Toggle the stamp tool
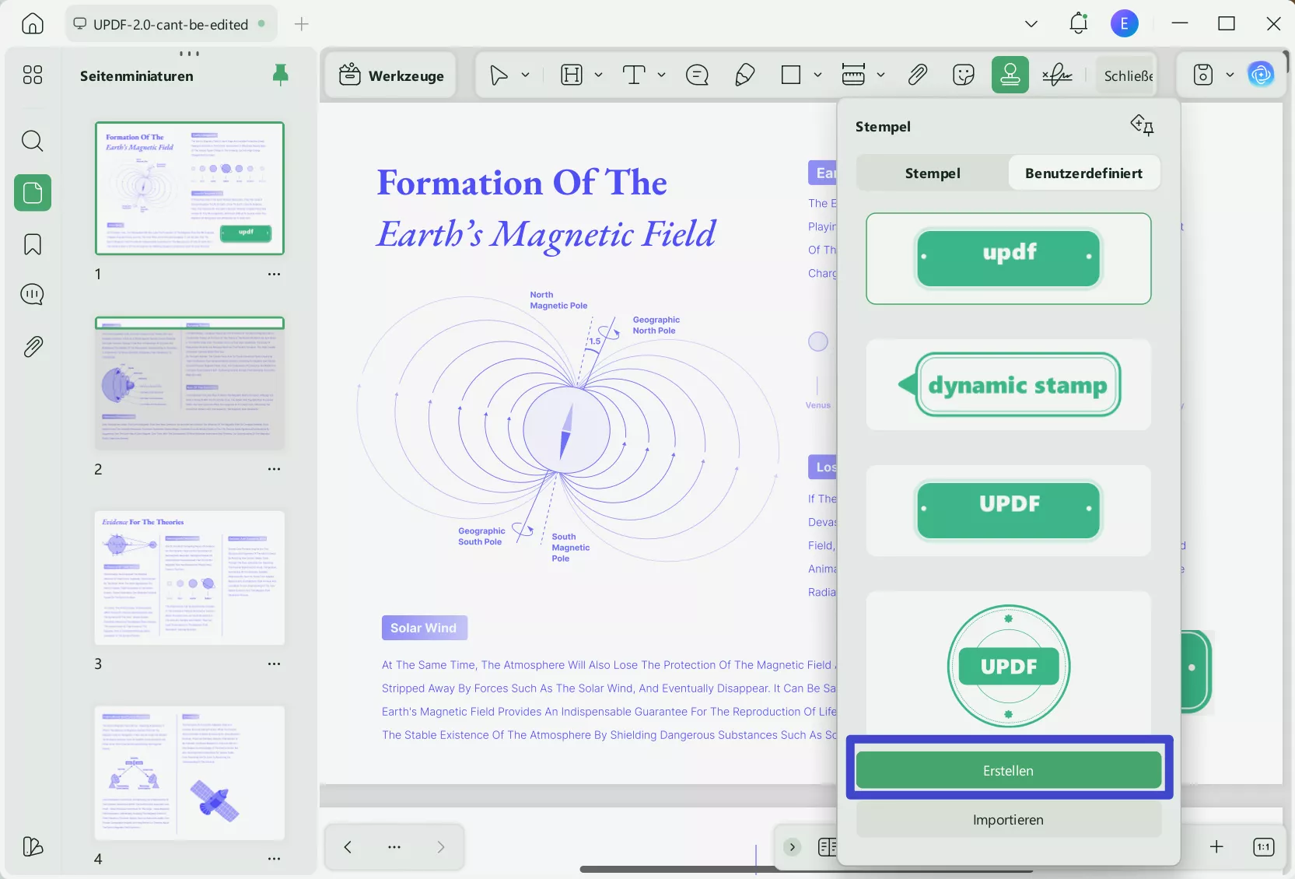The image size is (1295, 879). click(x=1010, y=75)
